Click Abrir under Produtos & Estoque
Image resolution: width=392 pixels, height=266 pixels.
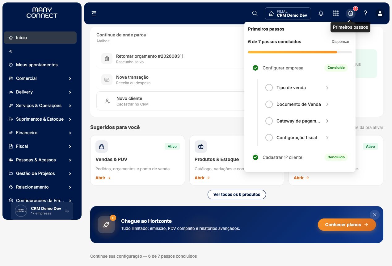pyautogui.click(x=202, y=178)
